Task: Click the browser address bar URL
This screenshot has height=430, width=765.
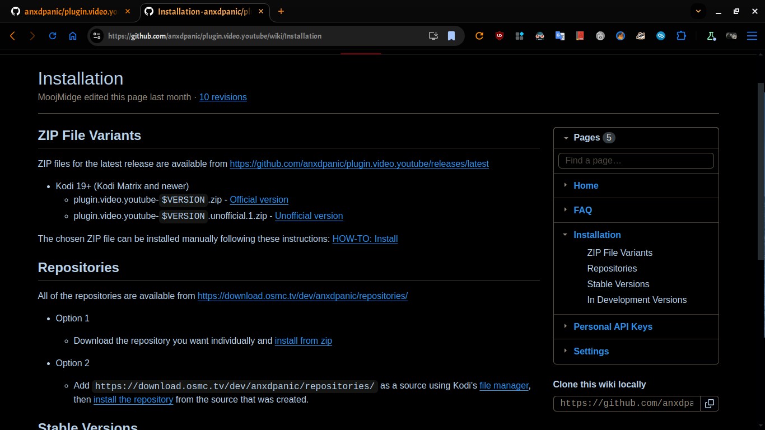Action: [x=214, y=36]
